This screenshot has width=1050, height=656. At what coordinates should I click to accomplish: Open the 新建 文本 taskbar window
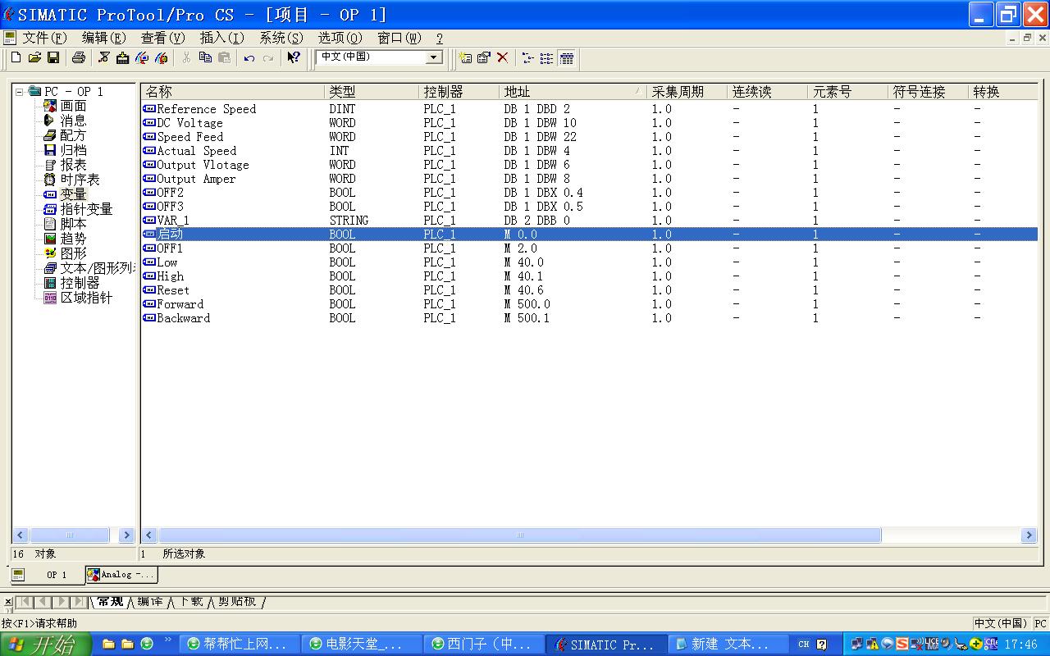click(x=728, y=645)
